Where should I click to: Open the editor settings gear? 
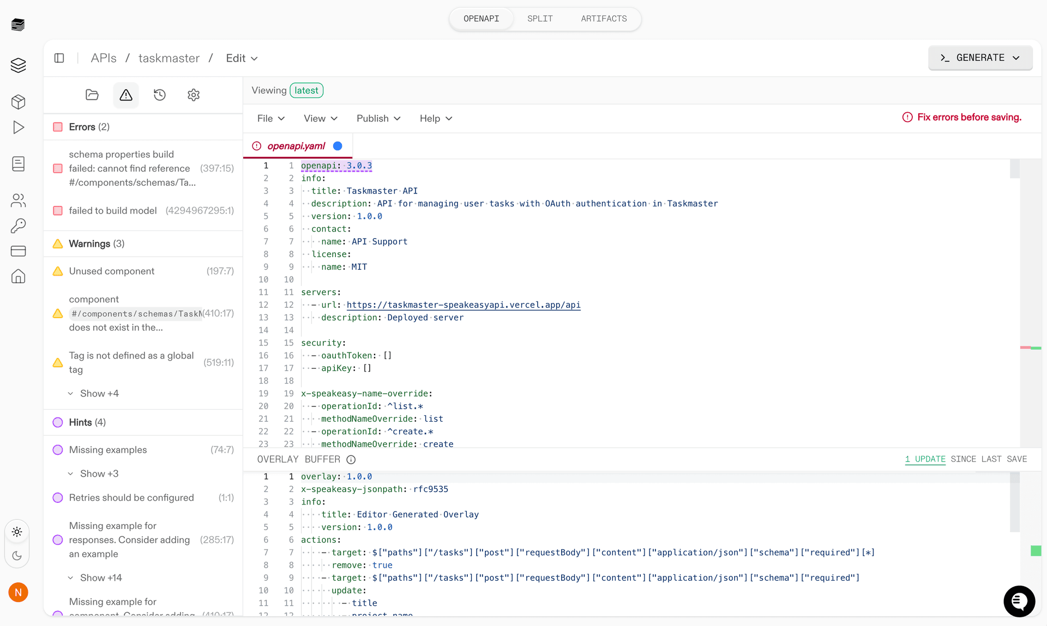tap(193, 95)
